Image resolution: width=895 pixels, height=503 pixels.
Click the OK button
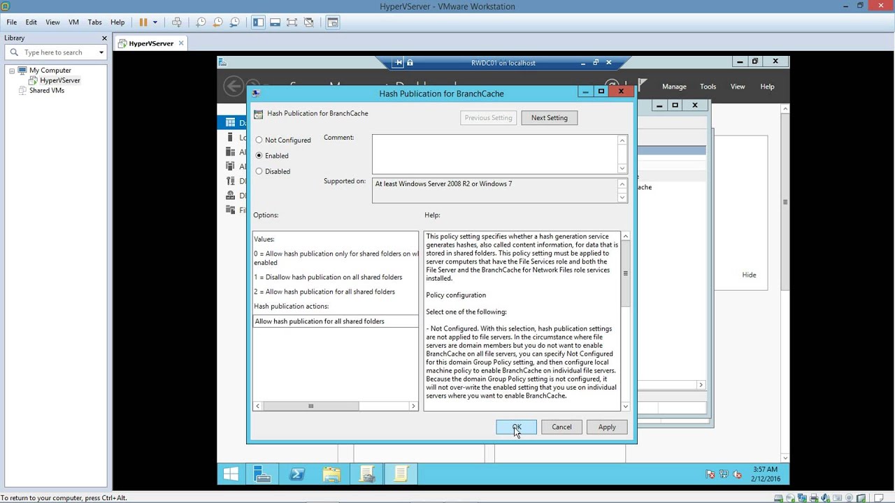point(516,427)
